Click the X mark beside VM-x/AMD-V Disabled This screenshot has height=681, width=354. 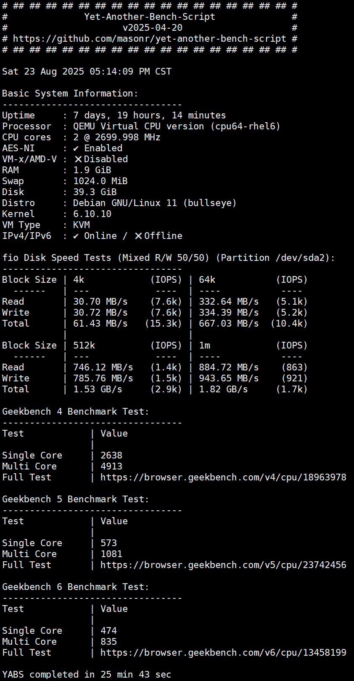tap(78, 159)
